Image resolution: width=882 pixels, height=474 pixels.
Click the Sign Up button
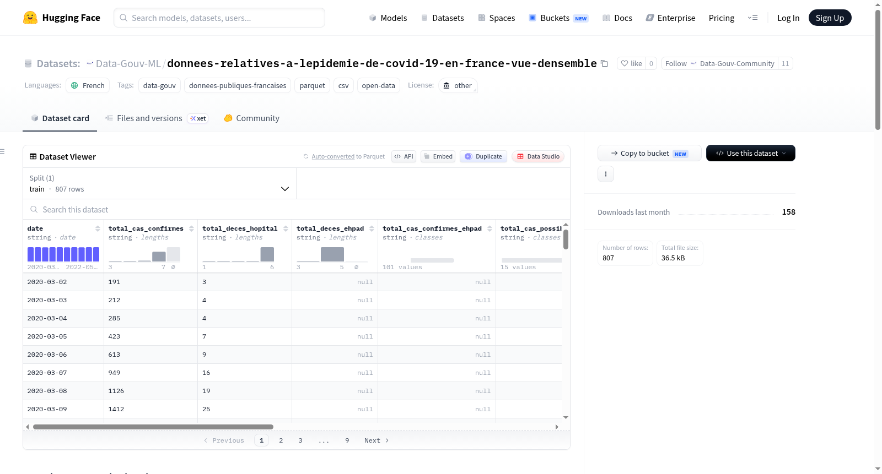(x=830, y=18)
